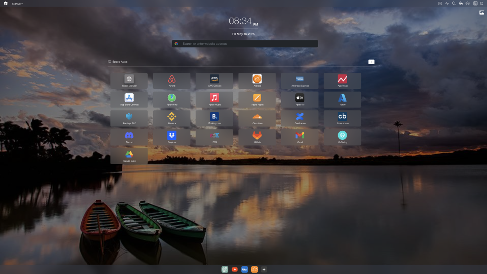
Task: Open the activity pulse icon
Action: 447,3
